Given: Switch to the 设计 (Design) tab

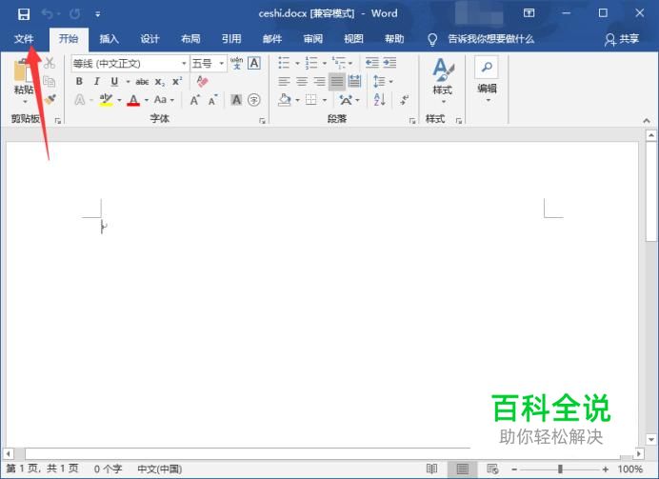Looking at the screenshot, I should click(x=150, y=39).
